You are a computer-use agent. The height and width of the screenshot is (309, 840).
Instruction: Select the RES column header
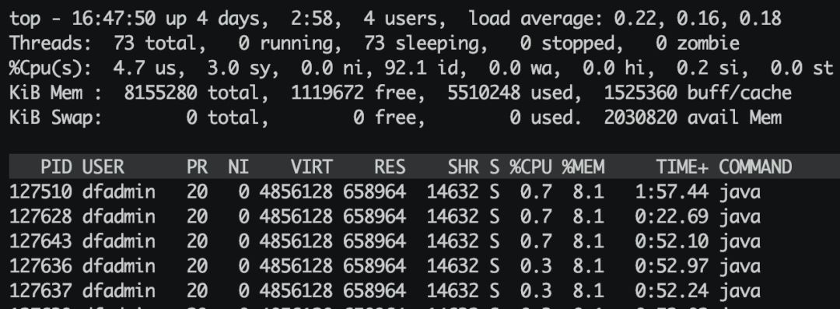pos(390,167)
